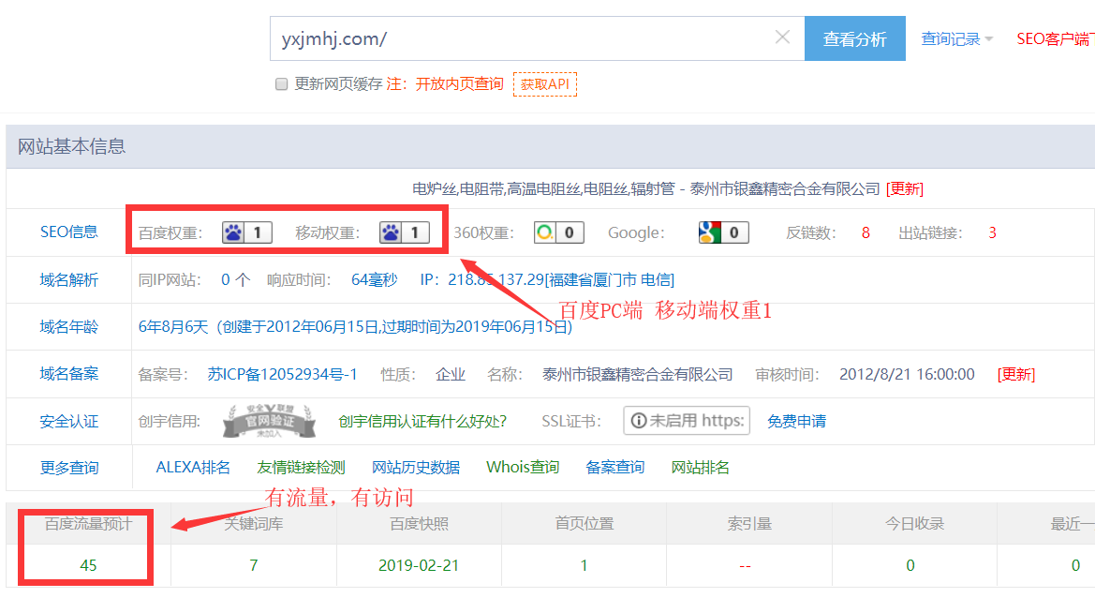Enable the 更新网页缓存 checkbox
This screenshot has height=598, width=1095.
pyautogui.click(x=281, y=83)
